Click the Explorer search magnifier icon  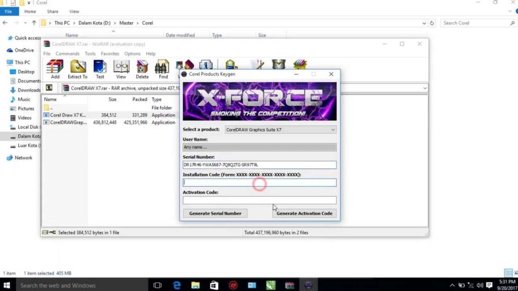click(512, 23)
